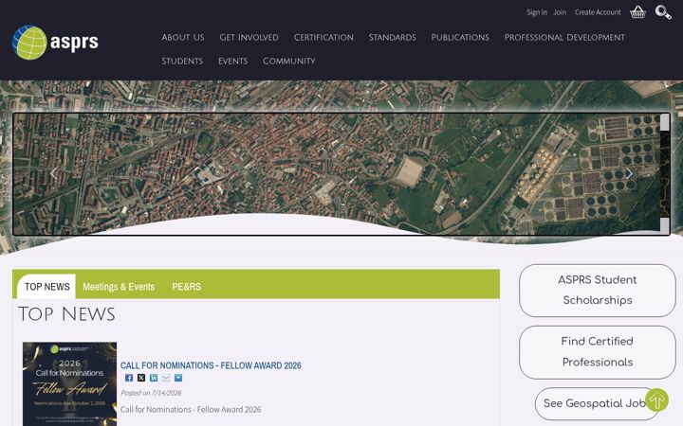Image resolution: width=683 pixels, height=426 pixels.
Task: Go back to top with green arrow
Action: 656,399
